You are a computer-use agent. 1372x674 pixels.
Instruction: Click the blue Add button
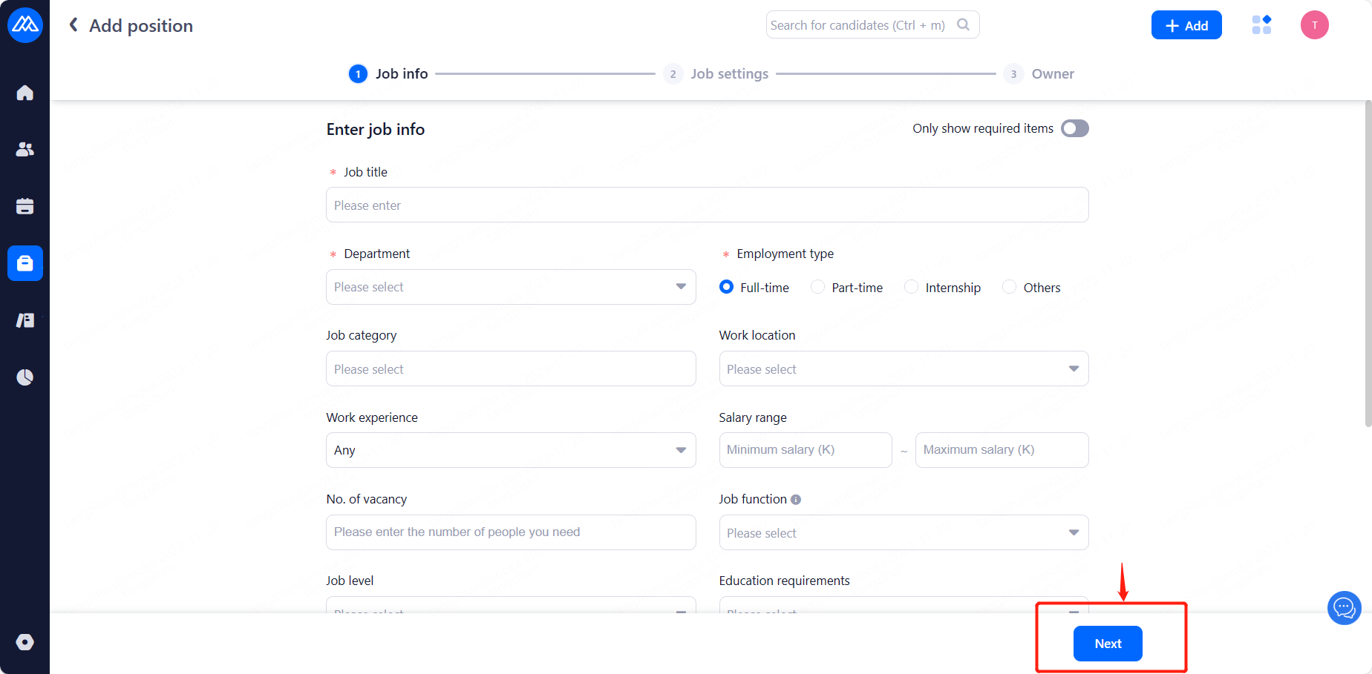click(x=1186, y=25)
